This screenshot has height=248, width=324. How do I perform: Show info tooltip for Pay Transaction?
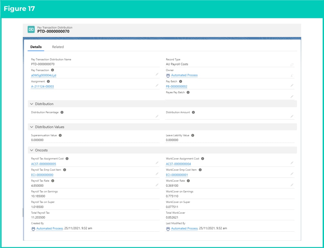tap(52, 70)
